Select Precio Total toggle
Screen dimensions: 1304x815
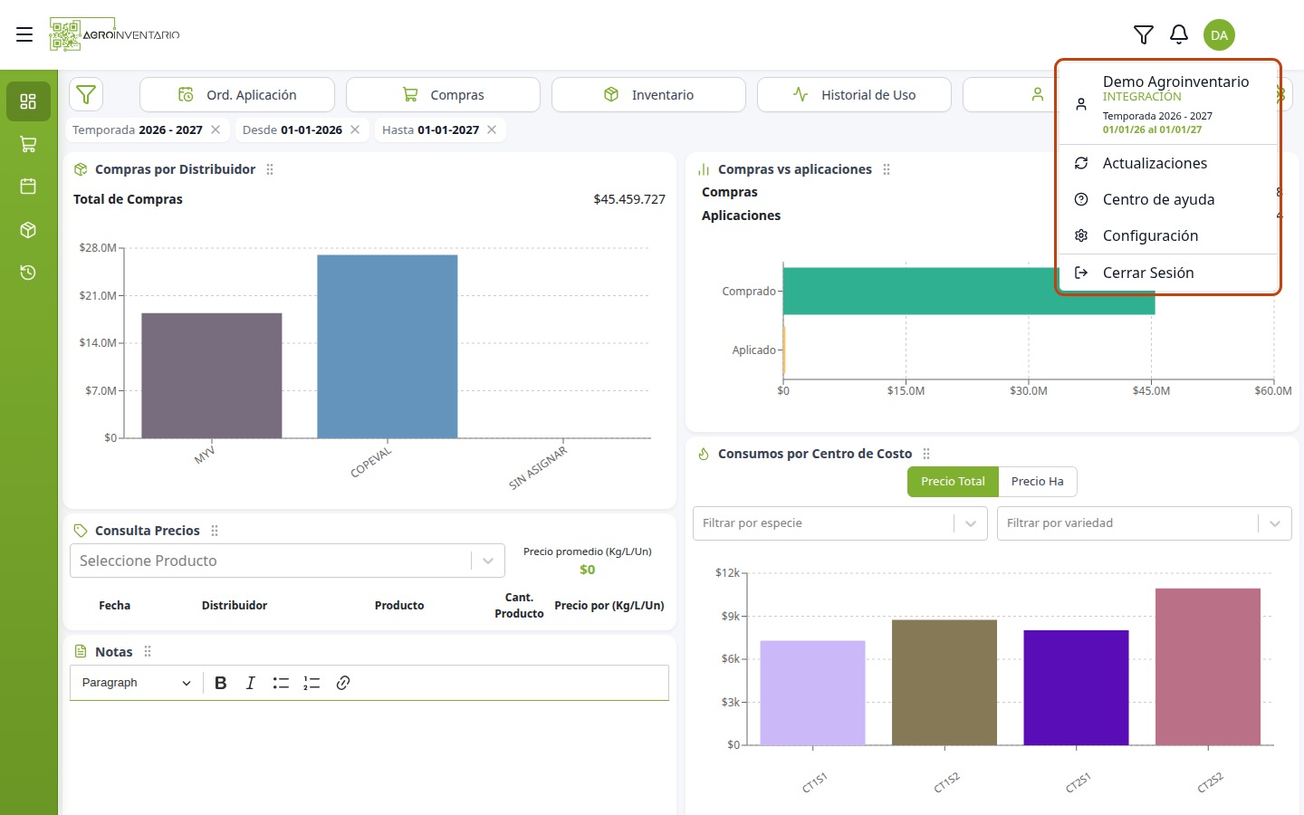(953, 482)
